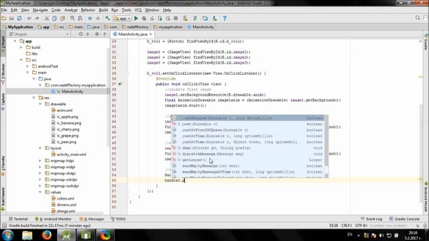Collapse the values folder

click(40, 192)
